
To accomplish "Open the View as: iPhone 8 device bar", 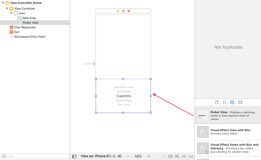I will coord(101,156).
